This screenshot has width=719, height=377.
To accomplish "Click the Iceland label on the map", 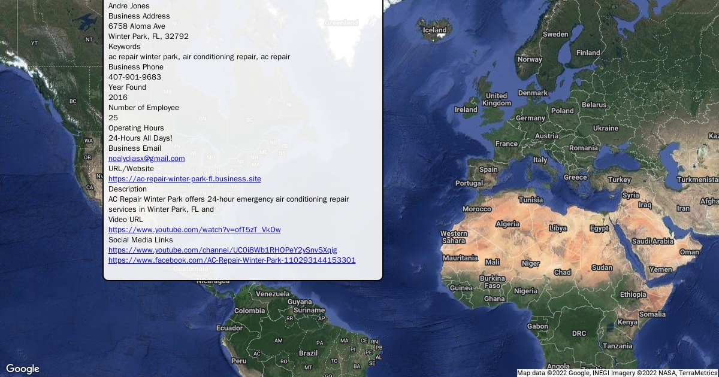I will pos(435,30).
